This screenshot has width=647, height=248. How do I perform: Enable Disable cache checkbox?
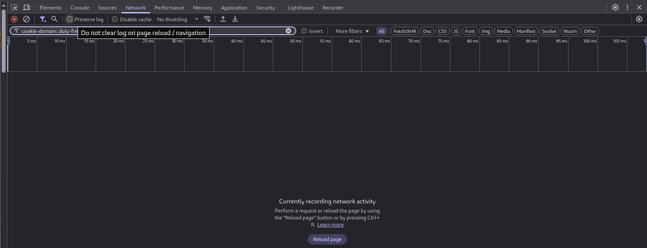tap(115, 19)
